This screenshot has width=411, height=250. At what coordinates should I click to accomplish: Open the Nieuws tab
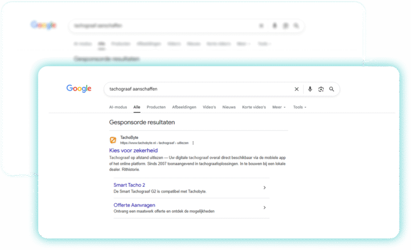[x=229, y=107]
